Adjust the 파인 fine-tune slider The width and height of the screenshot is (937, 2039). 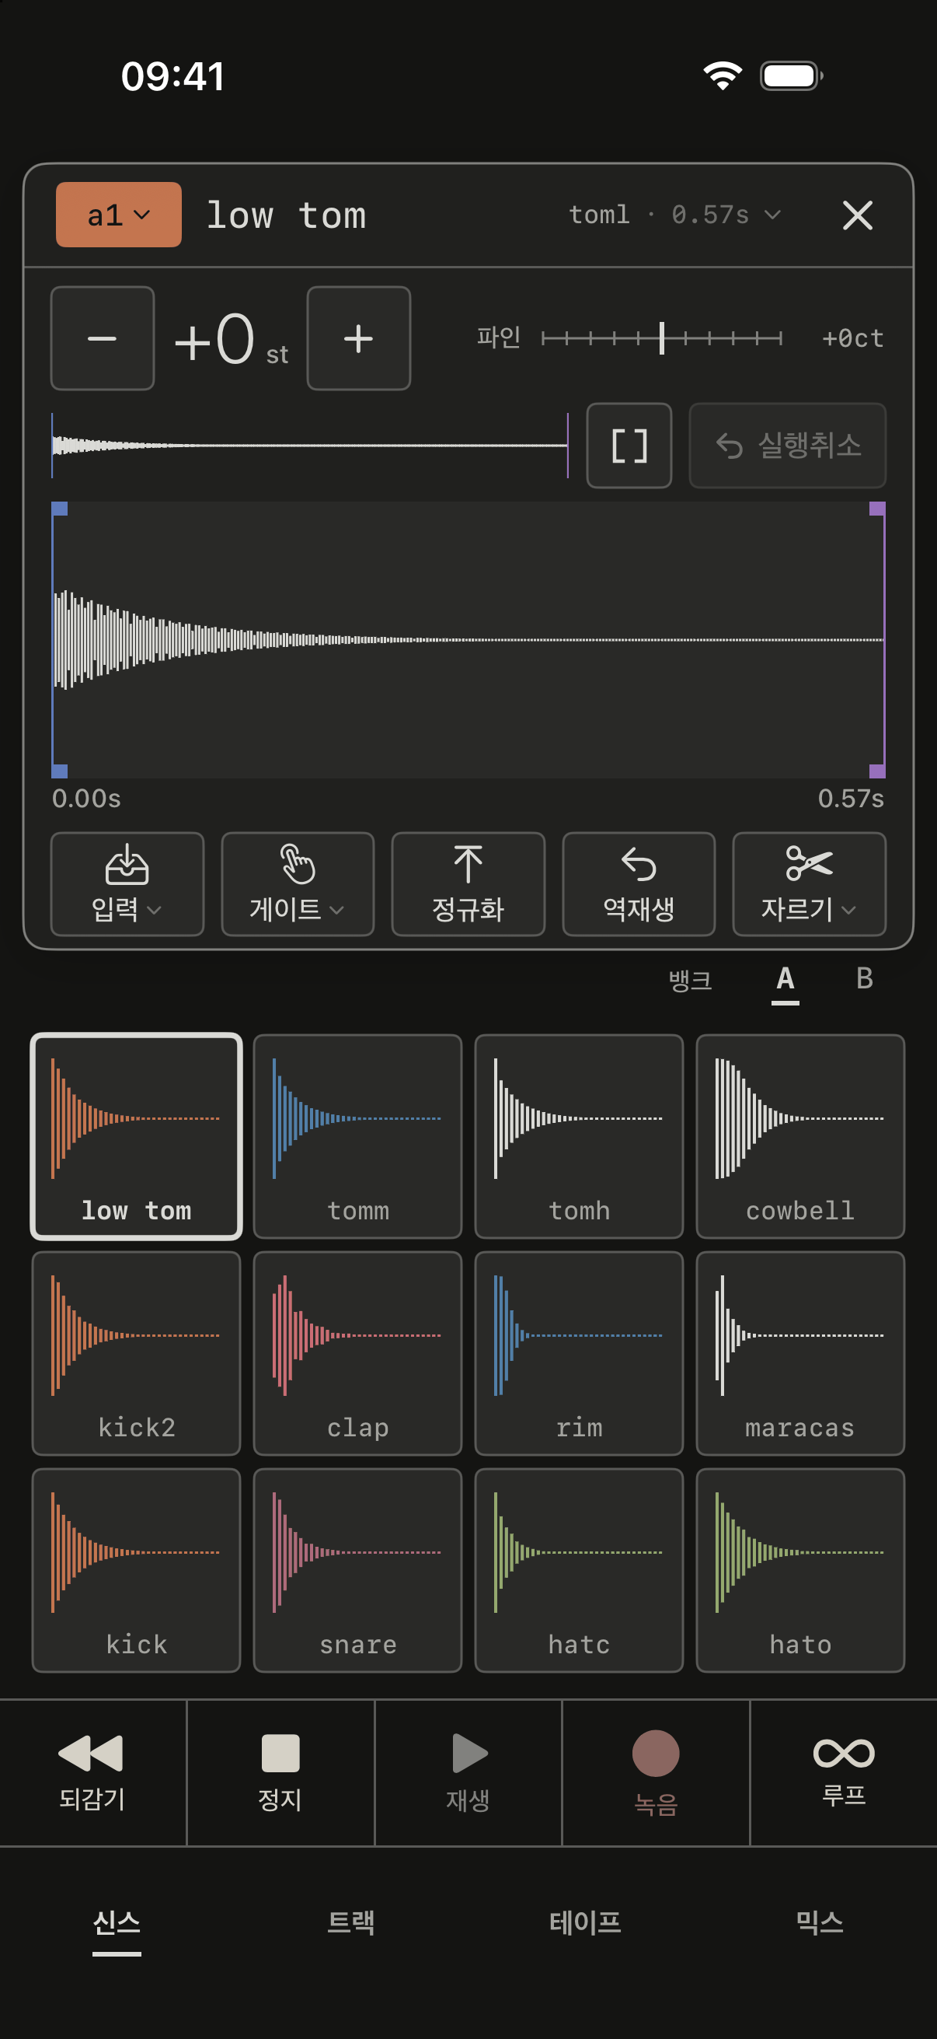tap(662, 339)
